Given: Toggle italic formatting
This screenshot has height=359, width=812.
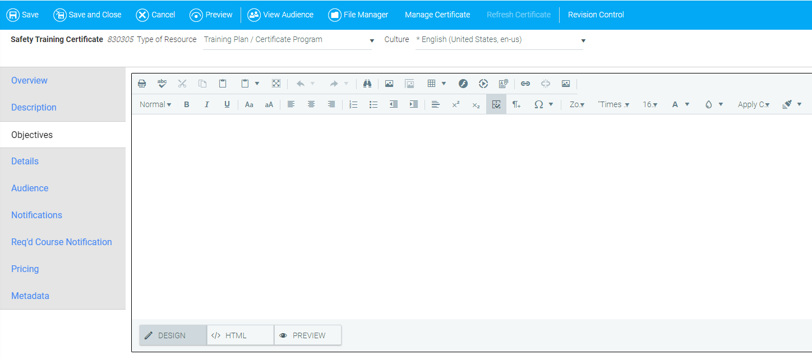Looking at the screenshot, I should click(x=207, y=104).
